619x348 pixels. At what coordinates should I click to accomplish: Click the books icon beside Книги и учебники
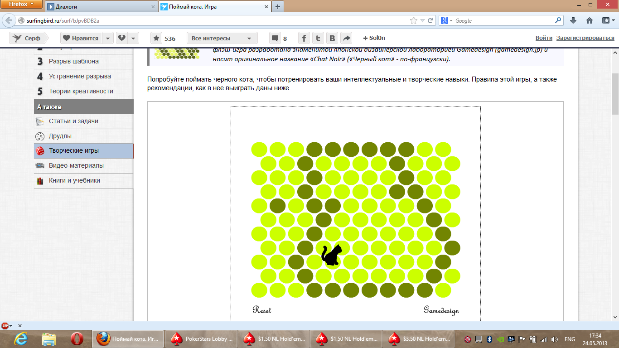tap(40, 181)
